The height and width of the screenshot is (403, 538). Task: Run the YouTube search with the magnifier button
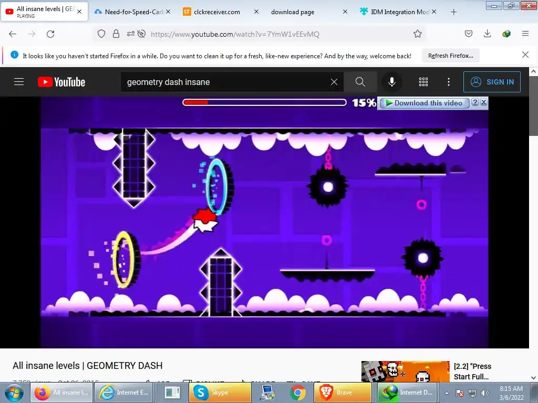360,82
